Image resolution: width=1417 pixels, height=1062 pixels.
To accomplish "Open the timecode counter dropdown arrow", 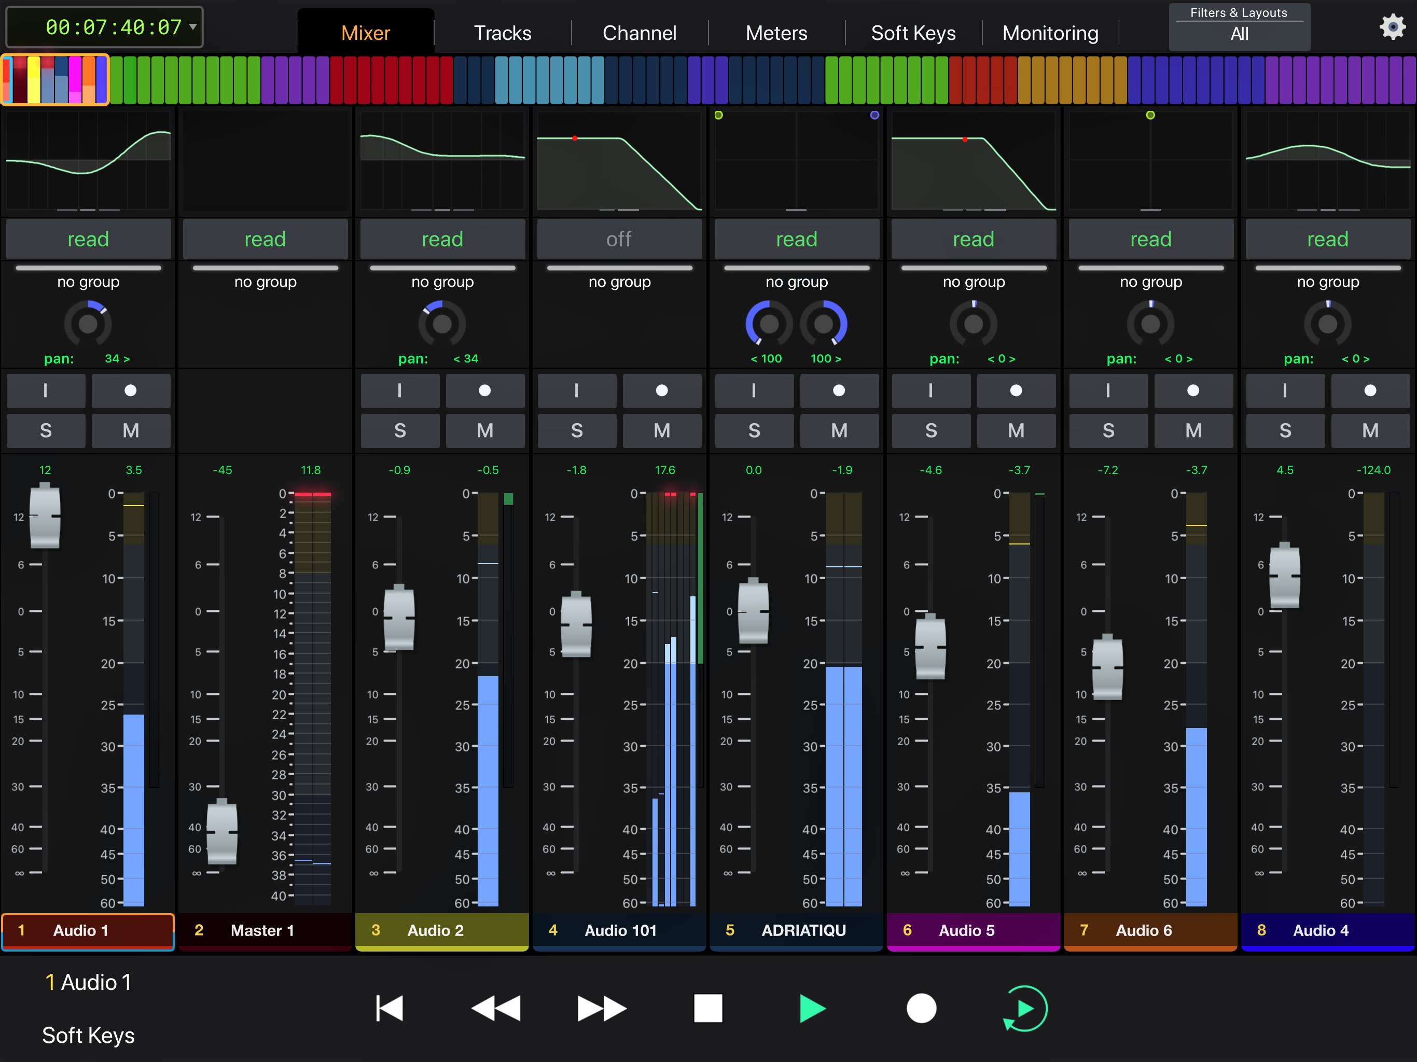I will pyautogui.click(x=192, y=27).
